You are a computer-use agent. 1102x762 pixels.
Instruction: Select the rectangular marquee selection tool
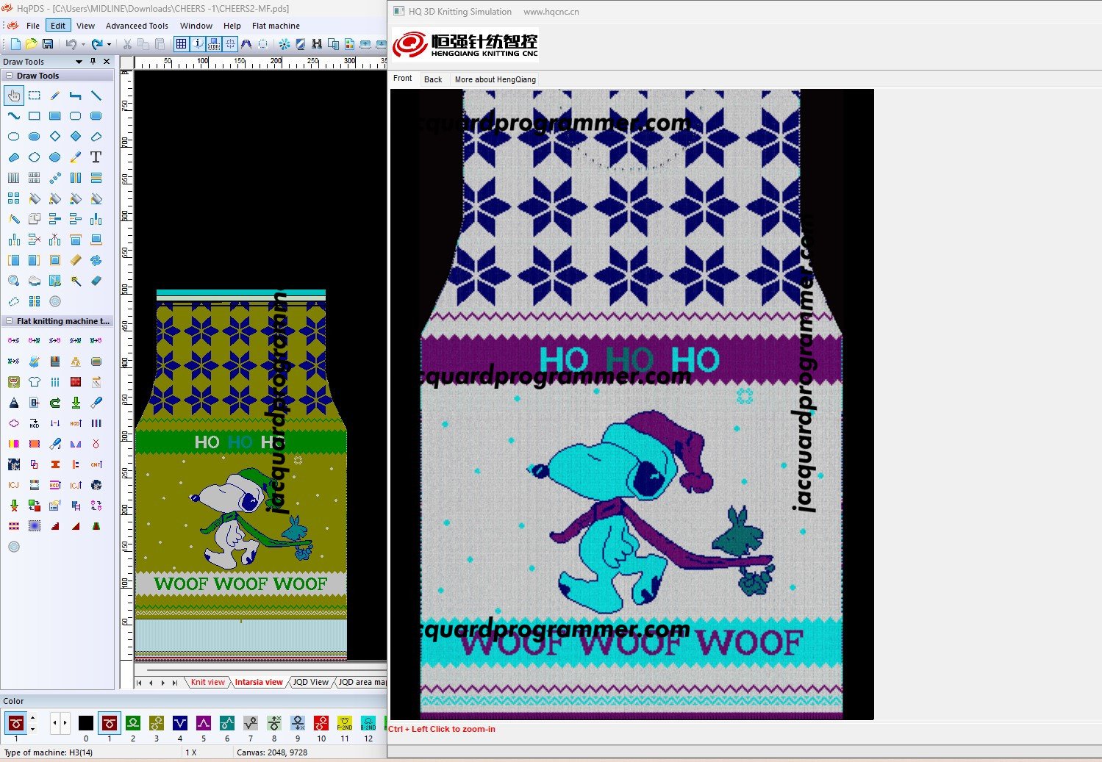click(35, 96)
